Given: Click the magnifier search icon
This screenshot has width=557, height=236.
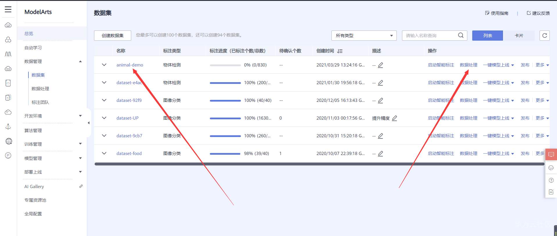Looking at the screenshot, I should (x=461, y=35).
